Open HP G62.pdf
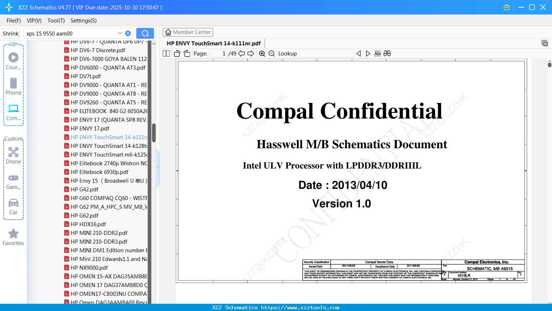Screen dimensions: 552x311 (84, 216)
